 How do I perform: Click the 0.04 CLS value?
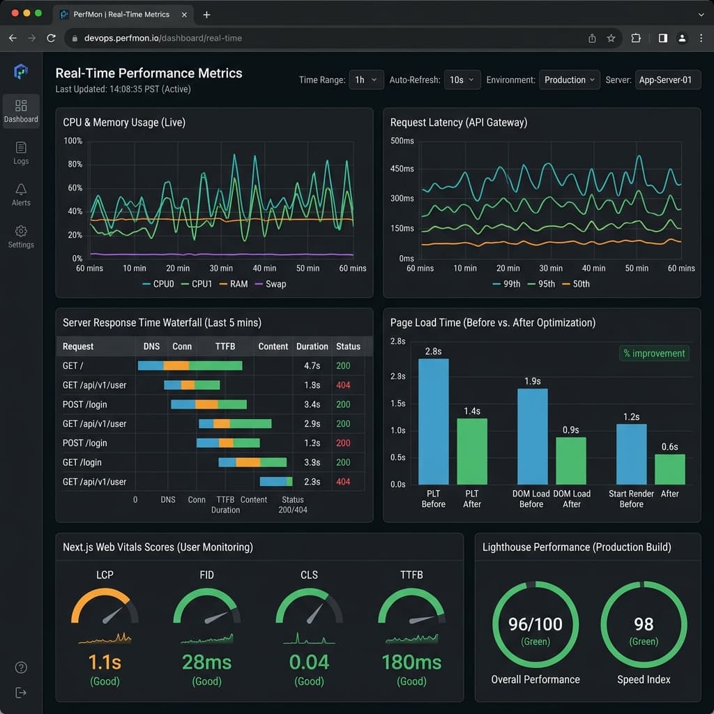309,662
